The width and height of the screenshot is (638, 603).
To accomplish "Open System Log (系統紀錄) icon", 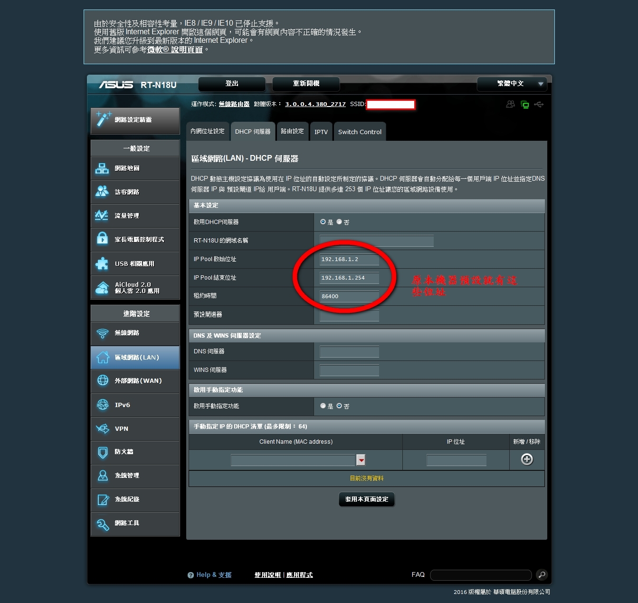I will click(103, 499).
